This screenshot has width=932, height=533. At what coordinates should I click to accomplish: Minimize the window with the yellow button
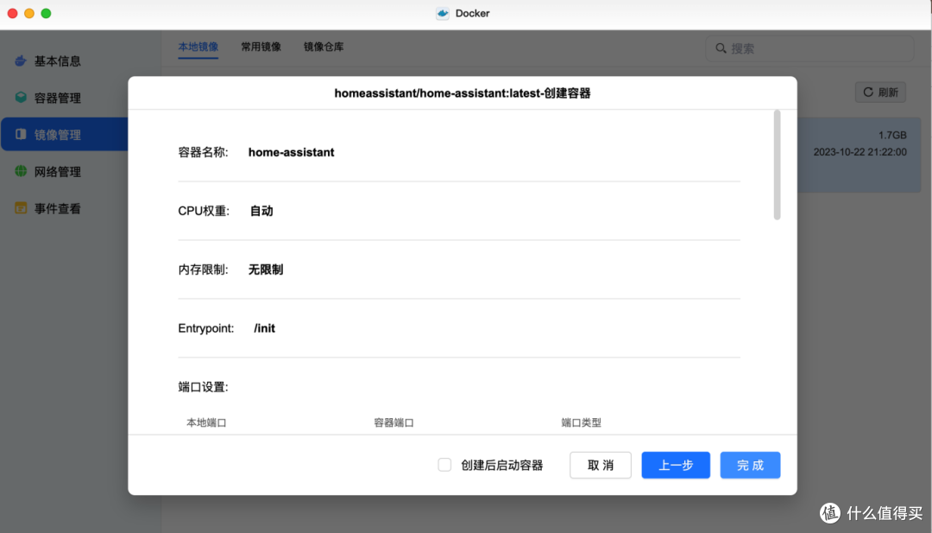coord(29,13)
